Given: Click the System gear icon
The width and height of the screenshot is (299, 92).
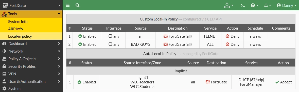Looking at the screenshot, I should pyautogui.click(x=4, y=89).
